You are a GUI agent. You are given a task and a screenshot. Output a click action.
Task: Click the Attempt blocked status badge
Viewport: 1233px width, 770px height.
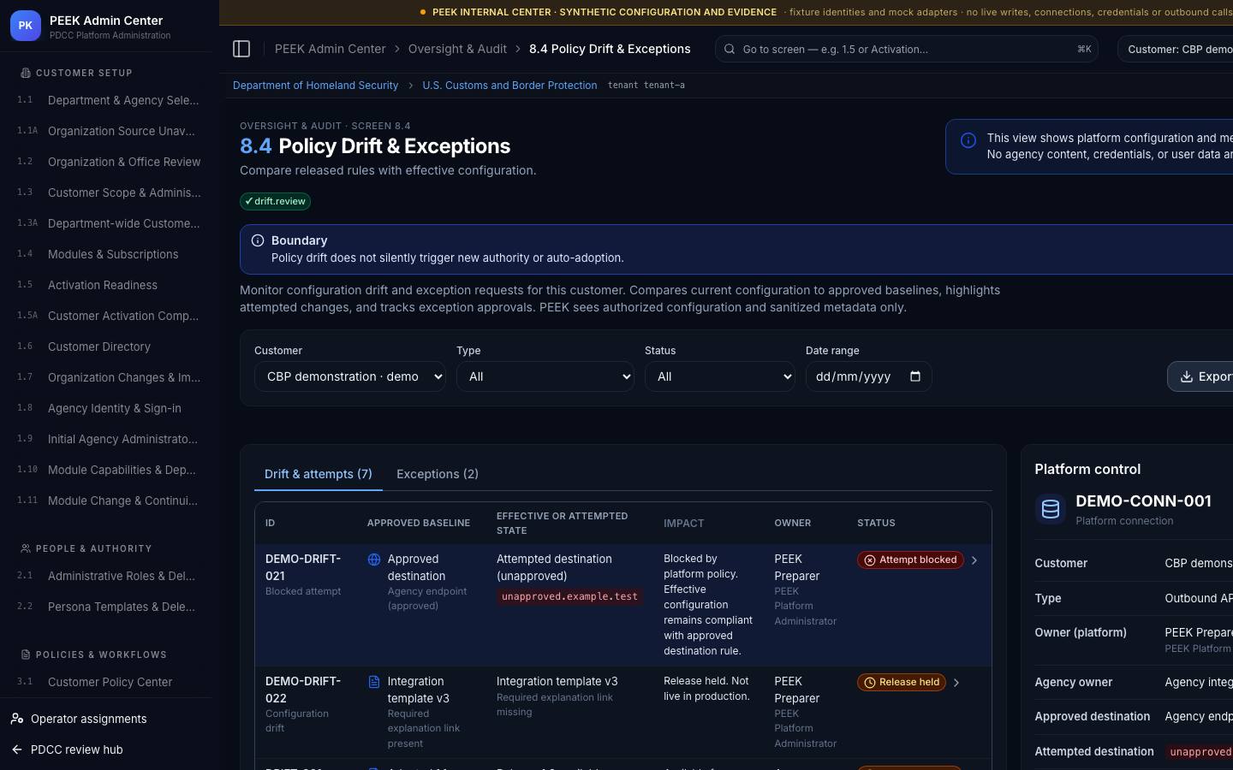(x=910, y=560)
